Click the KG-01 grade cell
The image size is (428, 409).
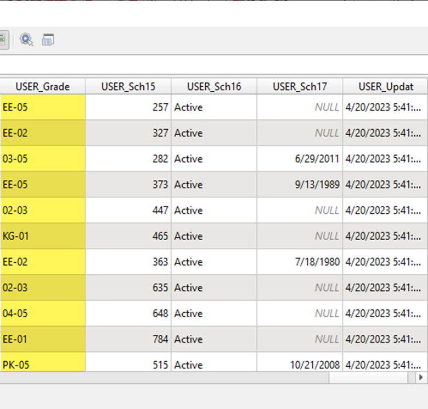[x=43, y=236]
